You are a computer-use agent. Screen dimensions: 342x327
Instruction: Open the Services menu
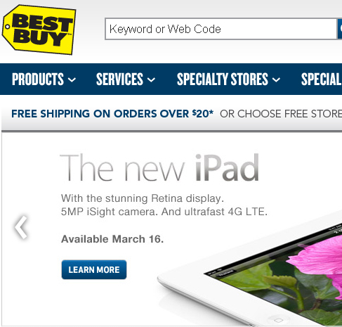pos(119,79)
